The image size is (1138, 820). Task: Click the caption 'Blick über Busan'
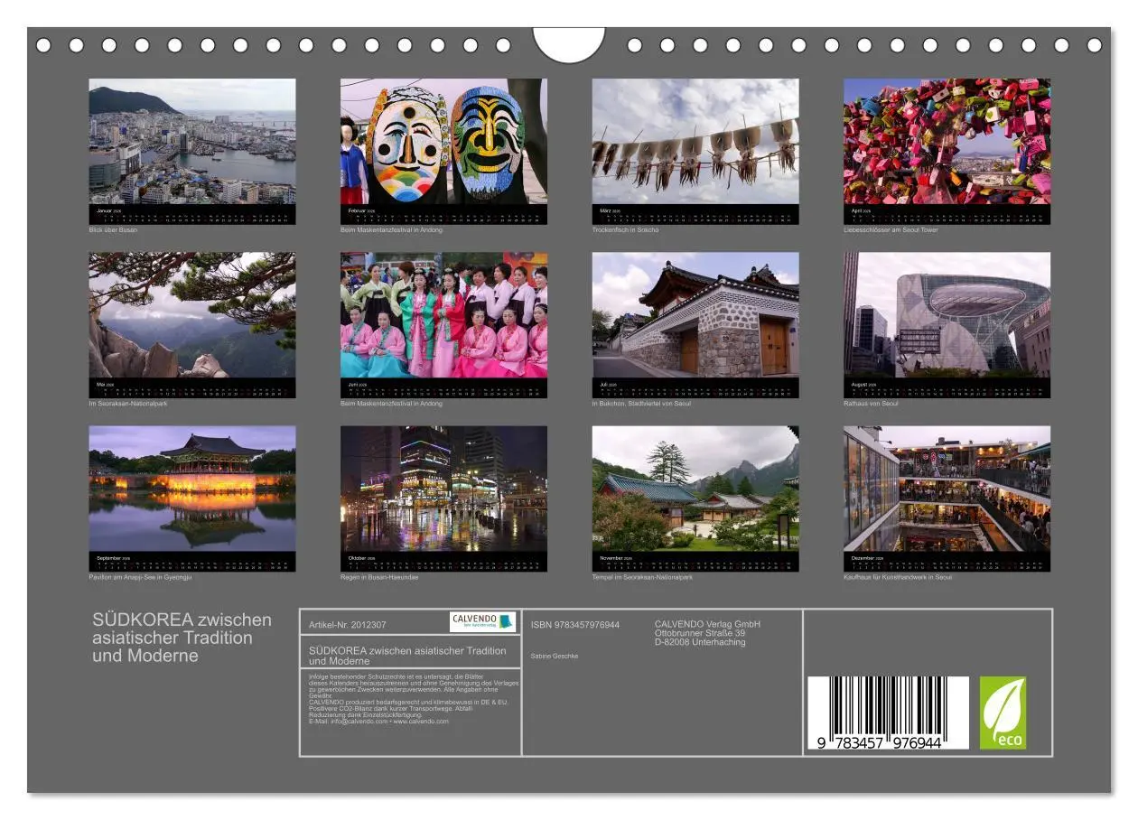(113, 230)
